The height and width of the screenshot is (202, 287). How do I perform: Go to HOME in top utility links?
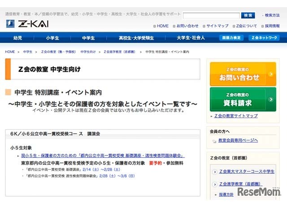click(162, 26)
